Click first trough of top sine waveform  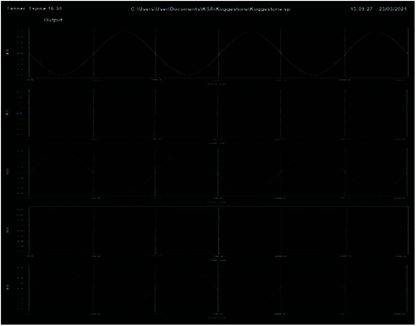tap(62, 75)
